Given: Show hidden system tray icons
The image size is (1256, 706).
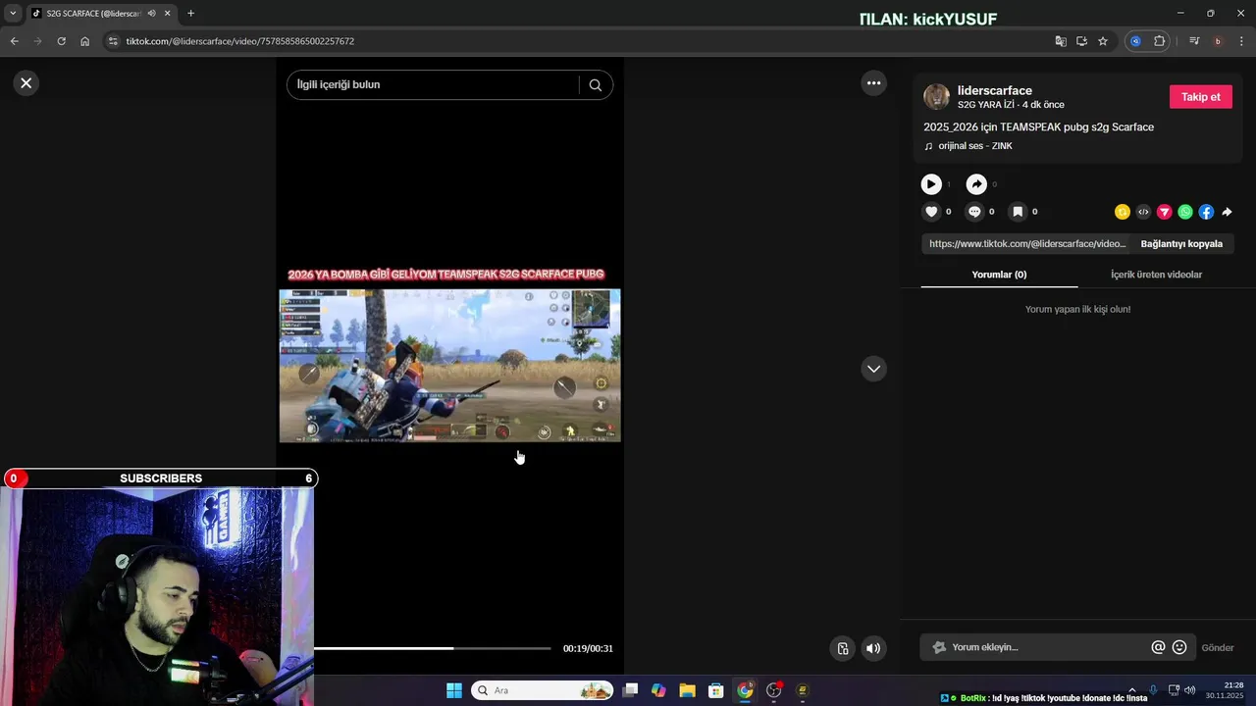Looking at the screenshot, I should coord(1131,690).
